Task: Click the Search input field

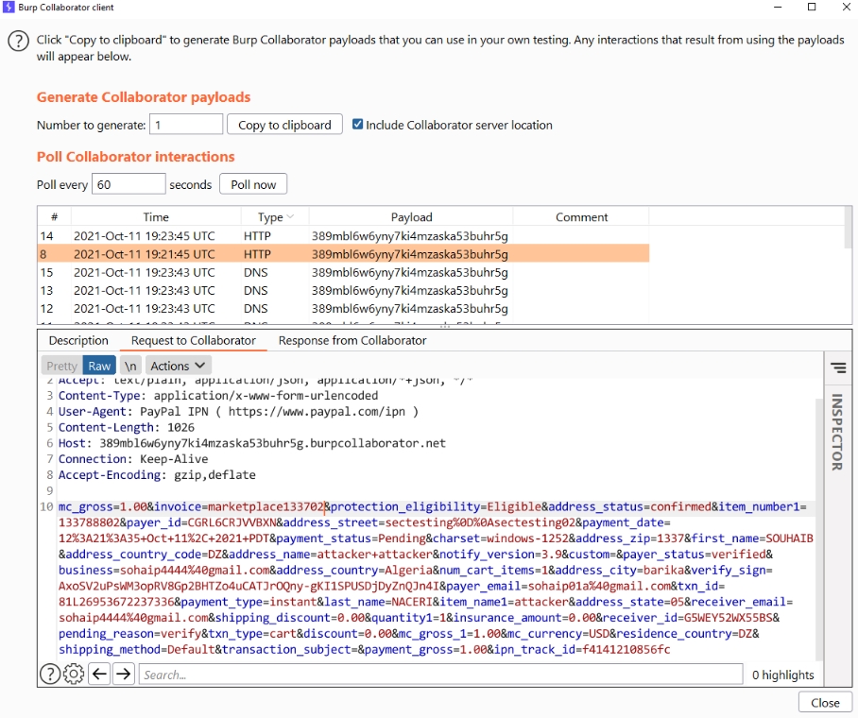Action: 439,675
